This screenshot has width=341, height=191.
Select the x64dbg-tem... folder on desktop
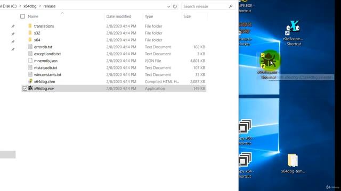[293, 163]
